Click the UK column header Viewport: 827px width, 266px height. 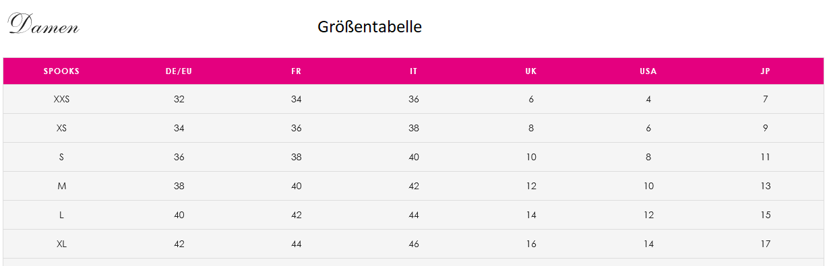pyautogui.click(x=531, y=71)
